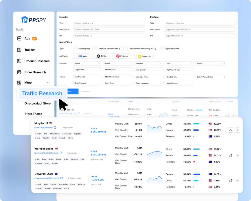251x201 pixels.
Task: Open the Tracker menu item
Action: (x=30, y=50)
